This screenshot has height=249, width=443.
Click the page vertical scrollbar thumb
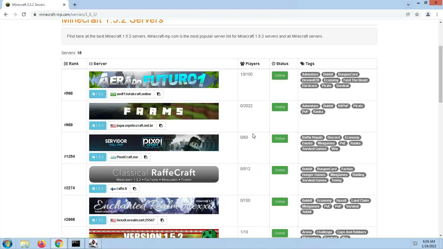point(441,74)
